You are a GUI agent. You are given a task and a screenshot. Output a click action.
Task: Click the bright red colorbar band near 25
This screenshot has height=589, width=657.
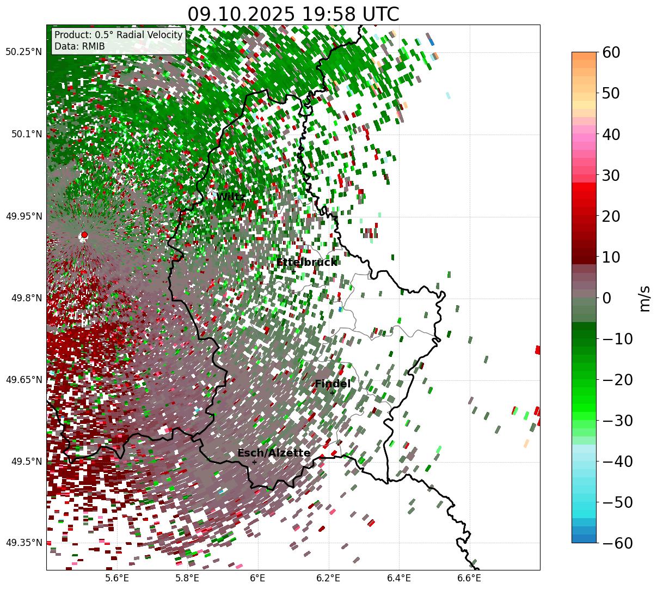584,195
